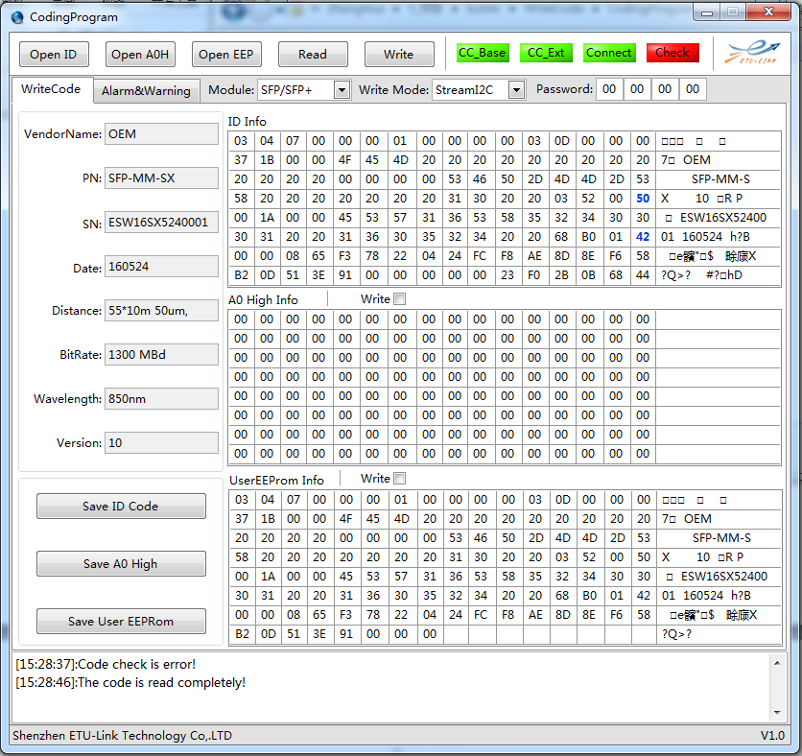Screen dimensions: 802x756
Task: Click the fourth Password byte field
Action: [x=693, y=89]
